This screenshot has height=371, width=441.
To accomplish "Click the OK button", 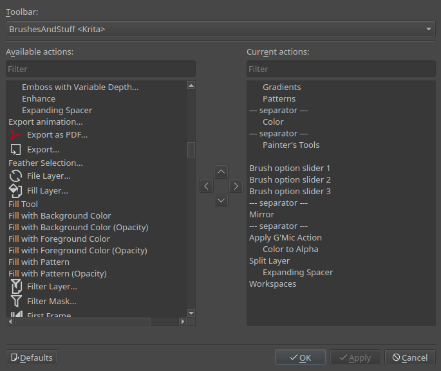I will click(301, 357).
